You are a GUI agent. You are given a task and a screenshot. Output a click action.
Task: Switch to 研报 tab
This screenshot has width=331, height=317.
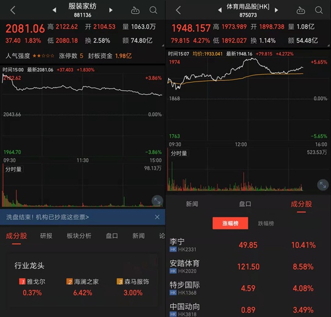coord(46,236)
